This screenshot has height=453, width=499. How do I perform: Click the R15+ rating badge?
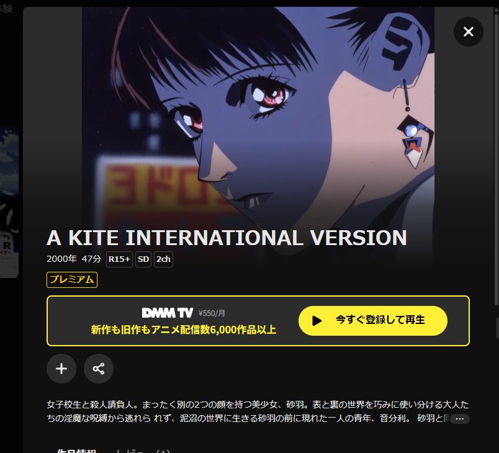pyautogui.click(x=119, y=259)
